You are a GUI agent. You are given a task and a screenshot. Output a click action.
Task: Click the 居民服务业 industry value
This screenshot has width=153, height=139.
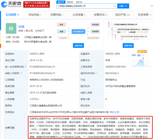coord(111,80)
